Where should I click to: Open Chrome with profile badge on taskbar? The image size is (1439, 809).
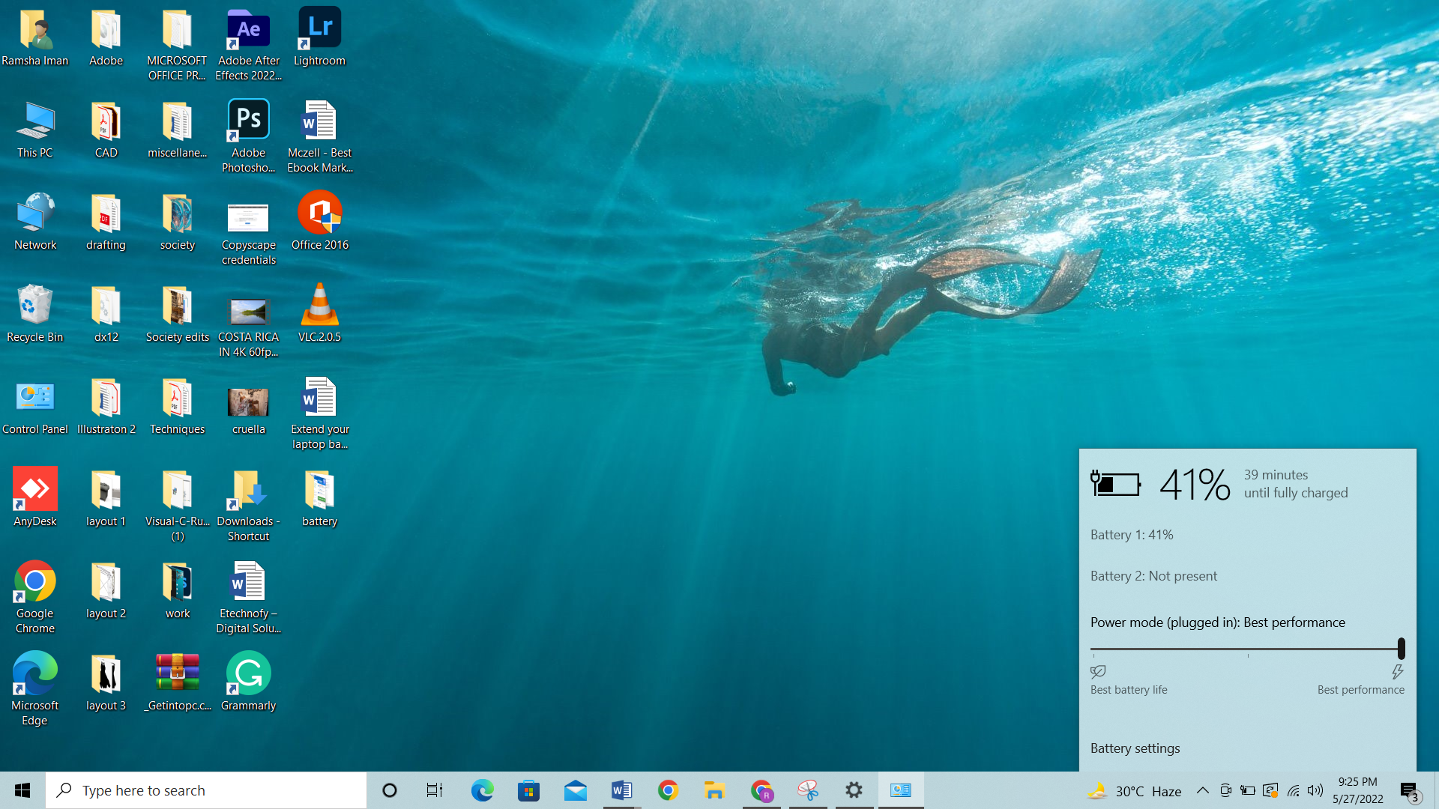click(x=761, y=790)
